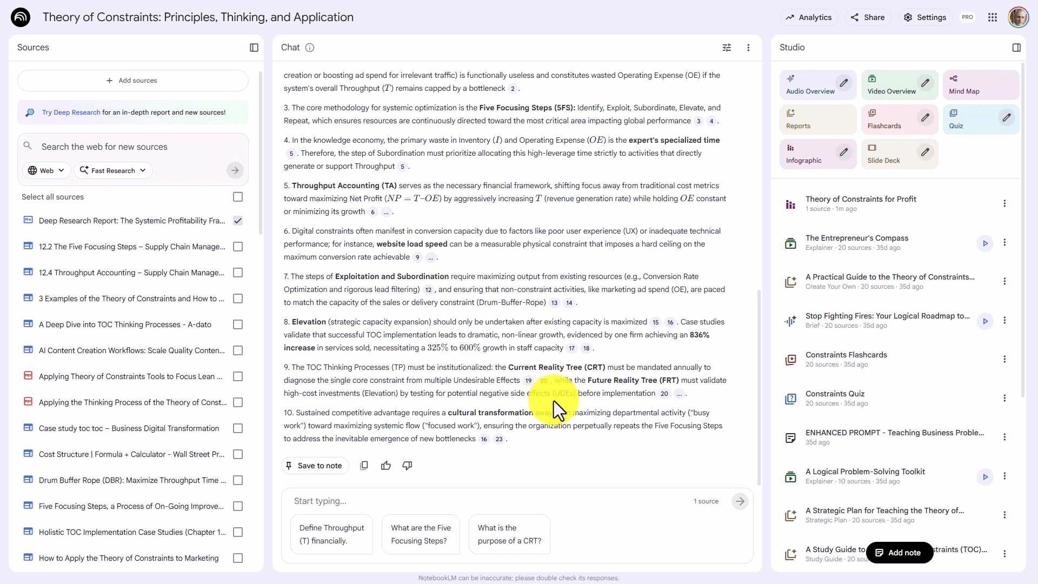Check the Select all sources box

pos(238,197)
